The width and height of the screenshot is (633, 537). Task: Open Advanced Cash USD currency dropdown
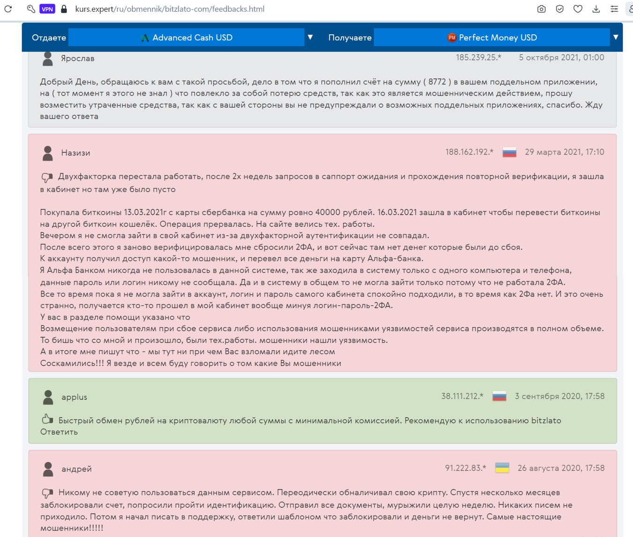click(186, 37)
